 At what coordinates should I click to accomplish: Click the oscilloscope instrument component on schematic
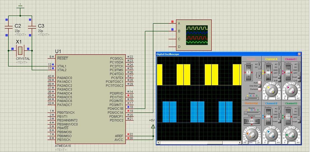194,35
